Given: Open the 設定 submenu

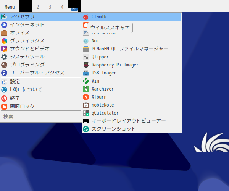Looking at the screenshot, I should tap(41, 82).
